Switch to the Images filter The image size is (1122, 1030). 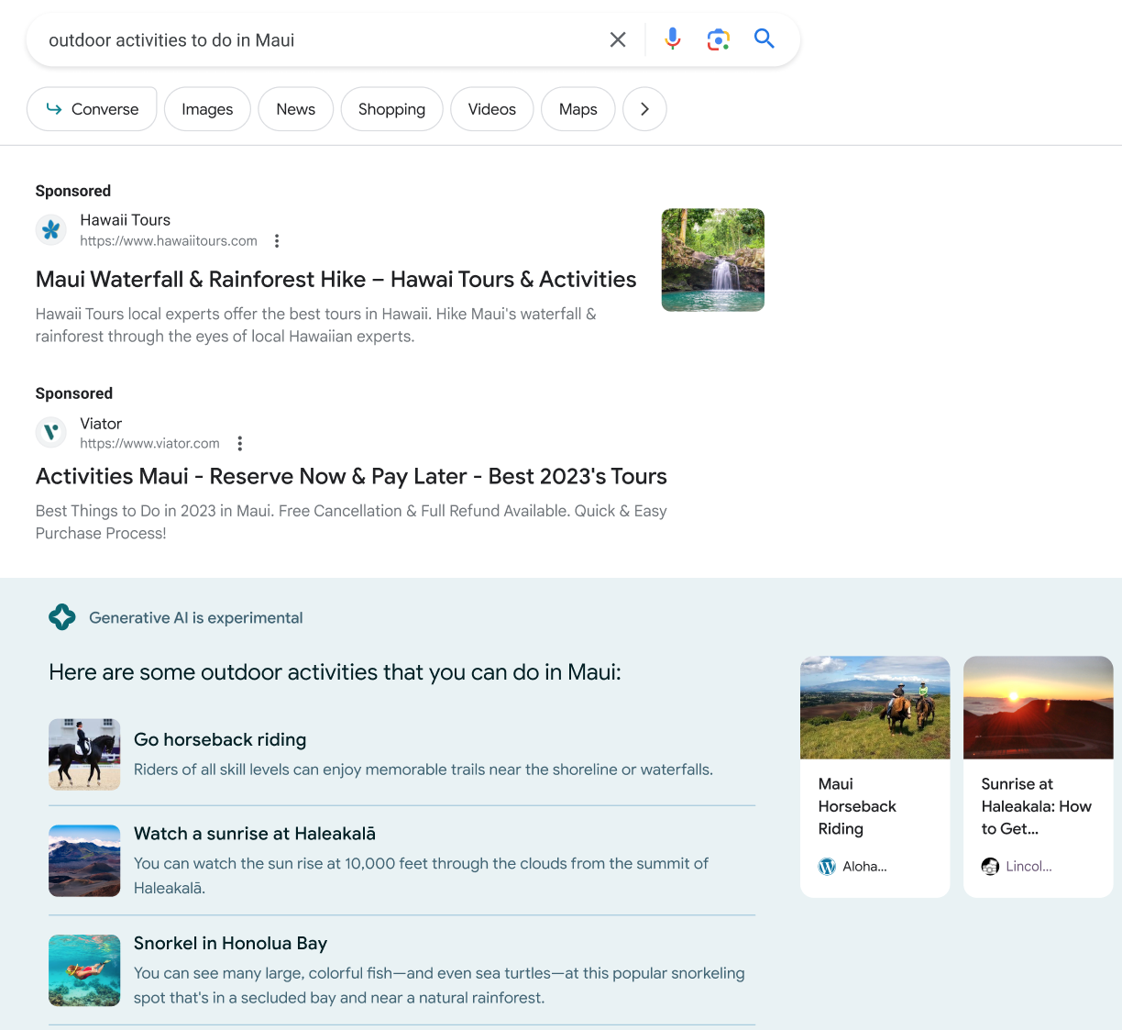(207, 109)
